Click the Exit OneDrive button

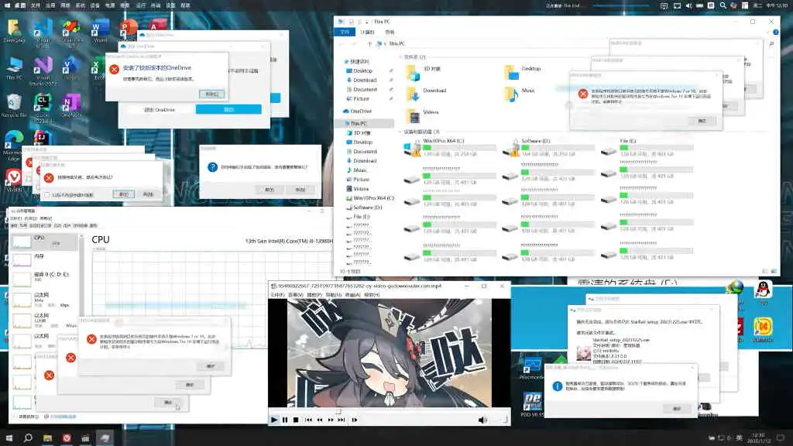[160, 110]
